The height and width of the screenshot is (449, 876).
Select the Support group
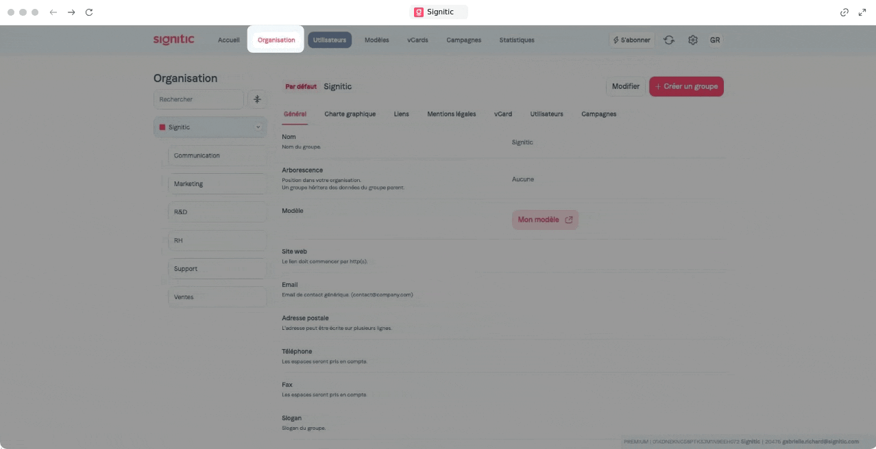217,269
